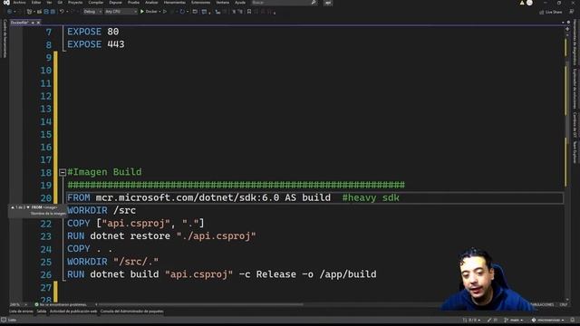Close the Dockerfile editor tab
The image size is (580, 326).
click(38, 23)
